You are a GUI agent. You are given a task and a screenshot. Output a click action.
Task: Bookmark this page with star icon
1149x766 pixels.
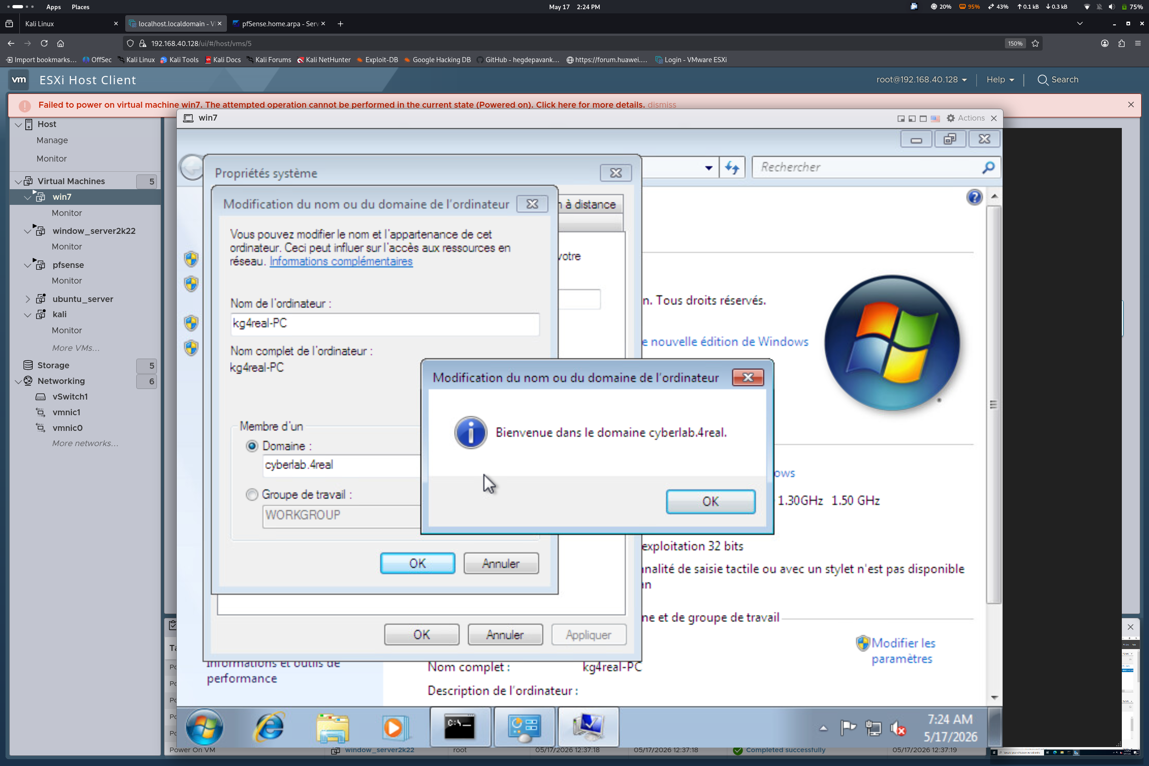(x=1035, y=43)
